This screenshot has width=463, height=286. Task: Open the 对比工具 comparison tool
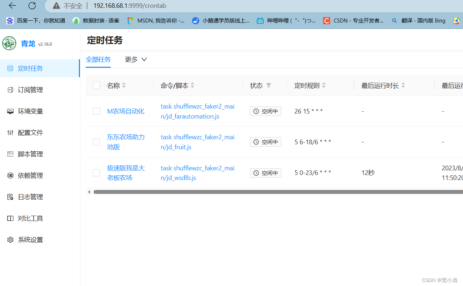(30, 218)
